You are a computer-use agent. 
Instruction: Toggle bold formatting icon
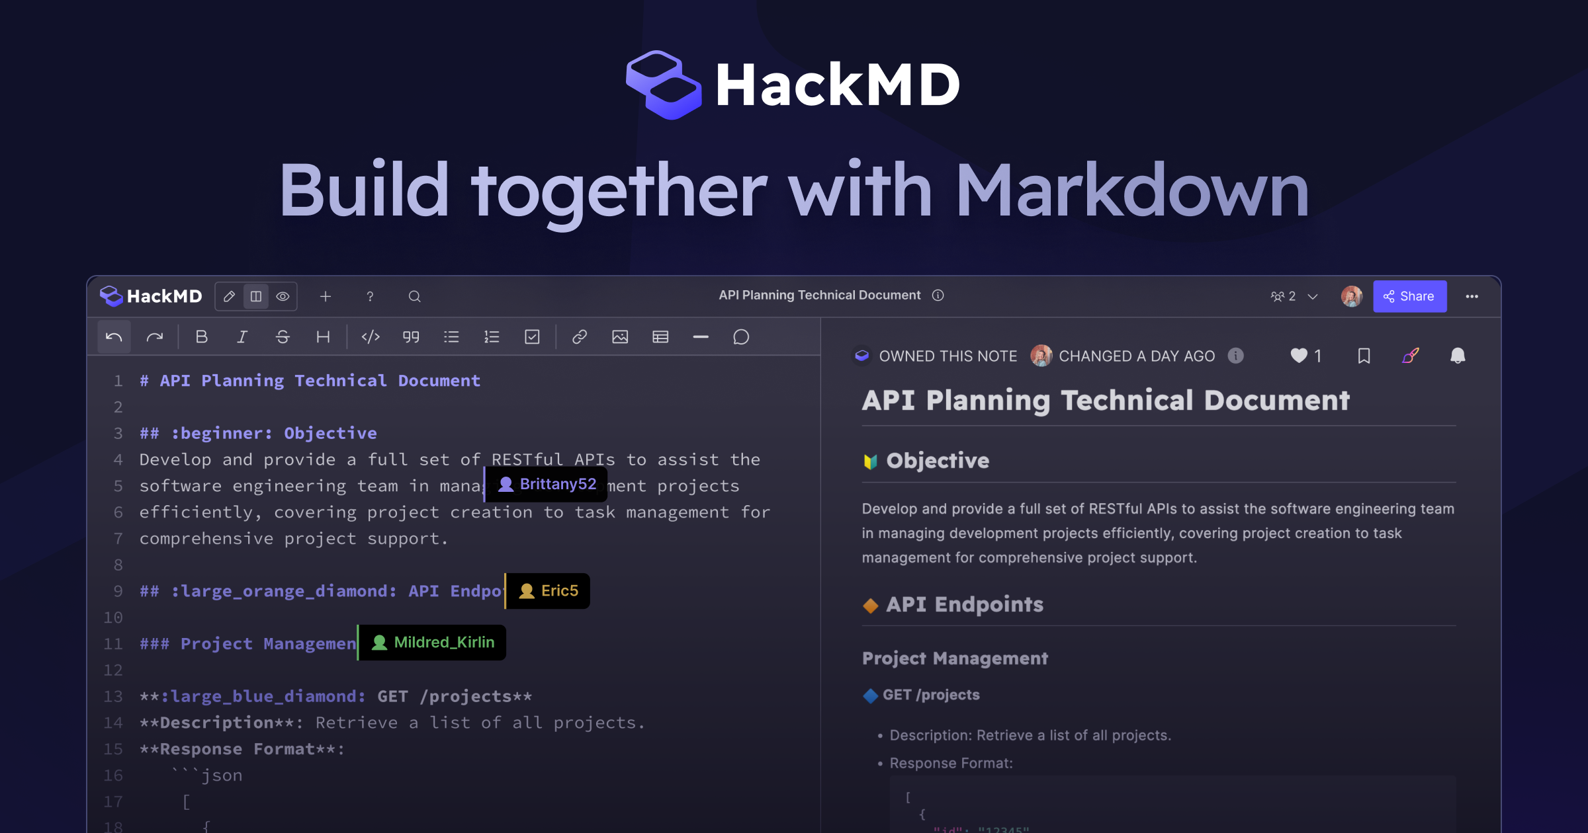(200, 337)
